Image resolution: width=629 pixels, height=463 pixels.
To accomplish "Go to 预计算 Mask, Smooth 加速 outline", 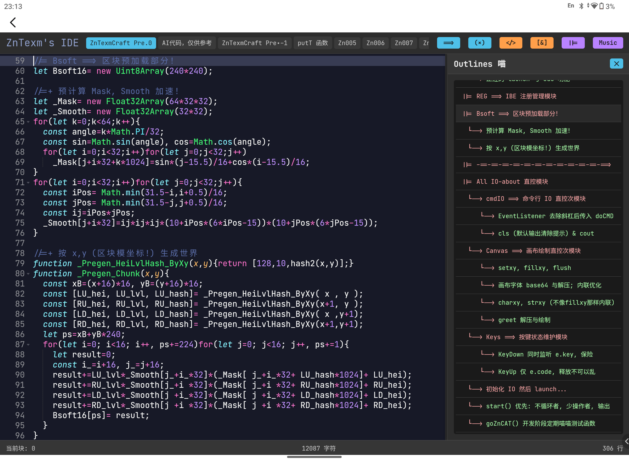I will coord(538,131).
